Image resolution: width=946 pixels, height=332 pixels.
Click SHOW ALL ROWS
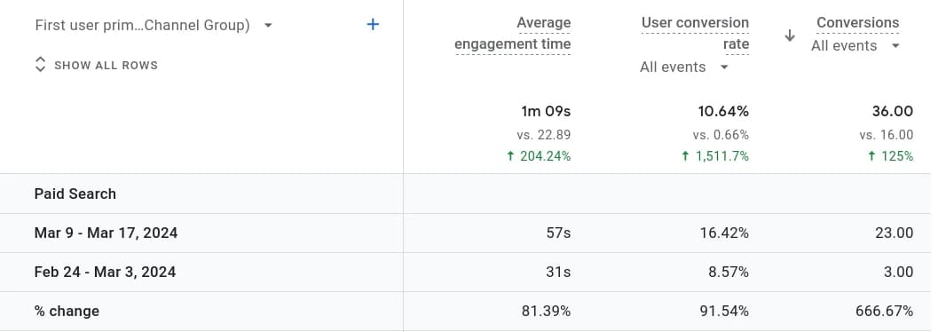pos(106,65)
